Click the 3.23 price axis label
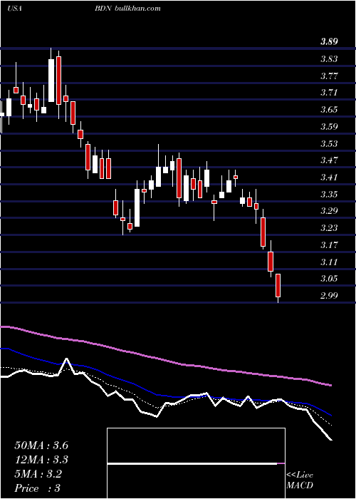 (329, 228)
